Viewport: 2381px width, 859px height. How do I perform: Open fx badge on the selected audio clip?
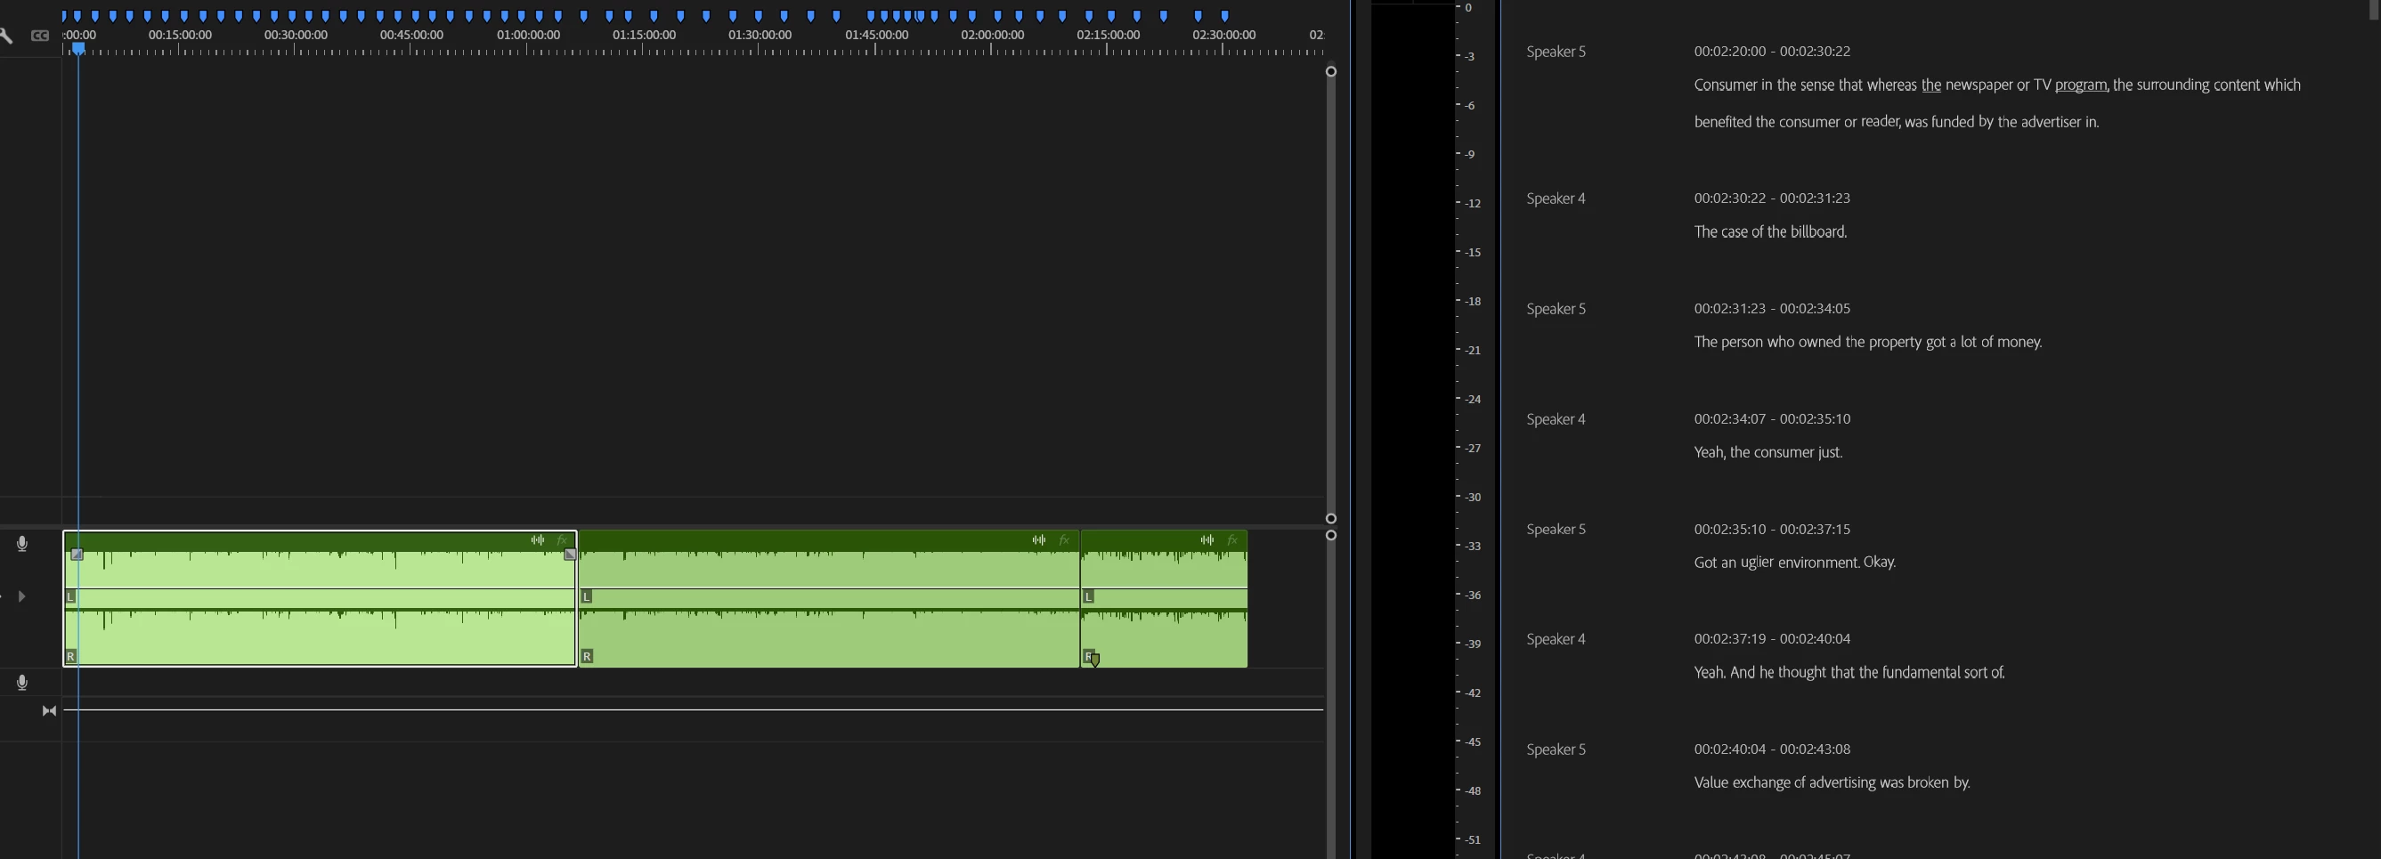(x=562, y=540)
